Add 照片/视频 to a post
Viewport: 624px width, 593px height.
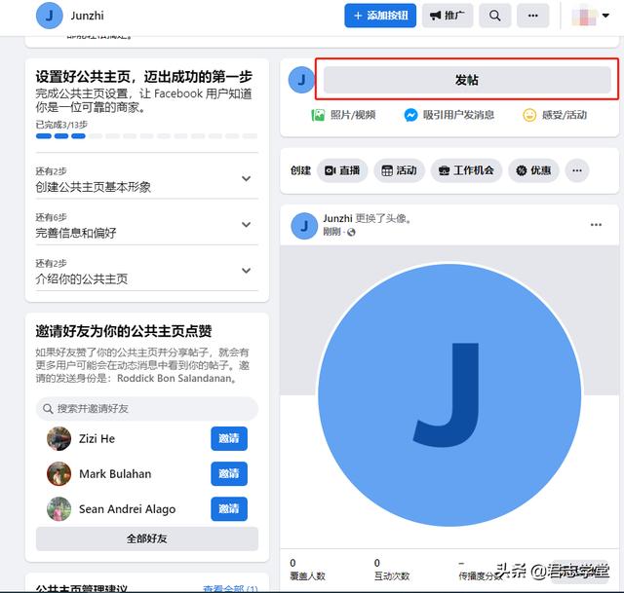coord(343,115)
